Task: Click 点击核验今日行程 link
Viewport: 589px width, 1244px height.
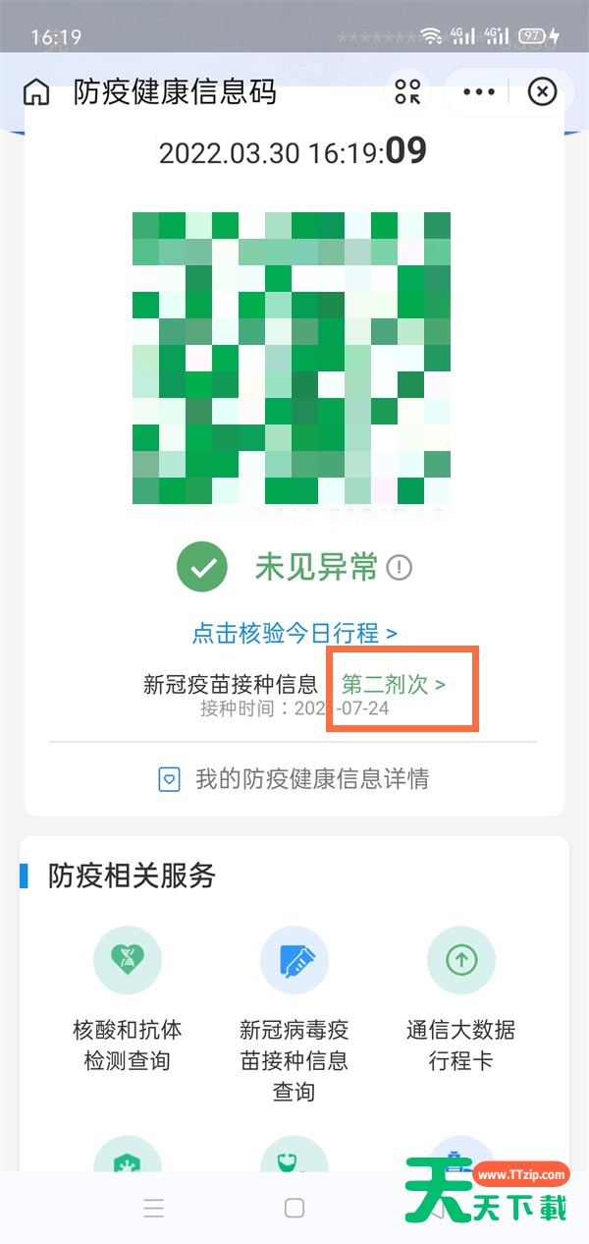Action: coord(294,634)
